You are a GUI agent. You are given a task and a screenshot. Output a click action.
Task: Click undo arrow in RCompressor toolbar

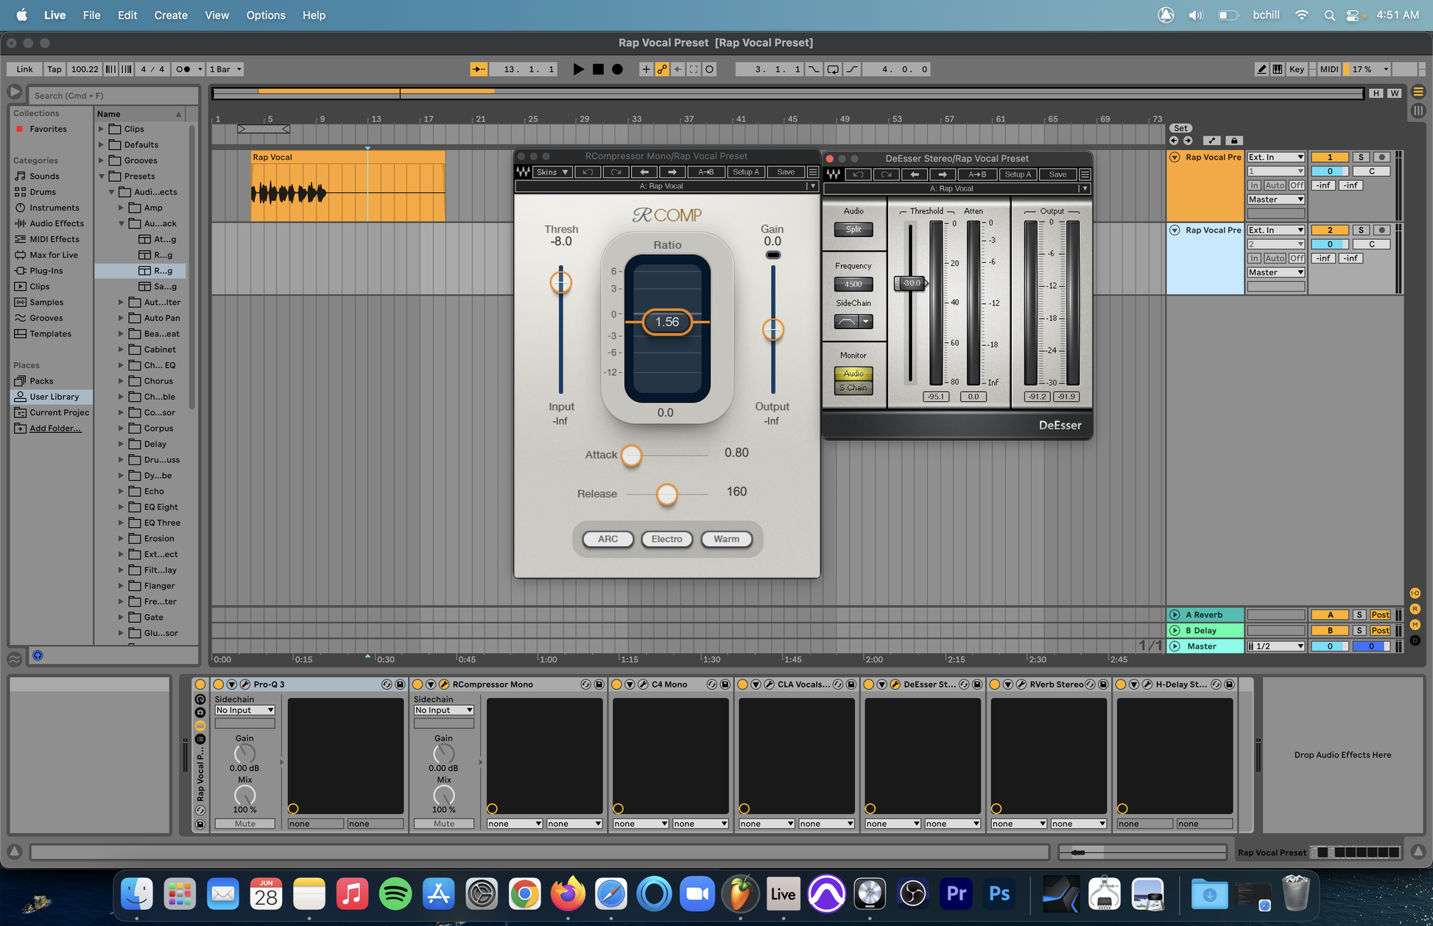click(588, 172)
